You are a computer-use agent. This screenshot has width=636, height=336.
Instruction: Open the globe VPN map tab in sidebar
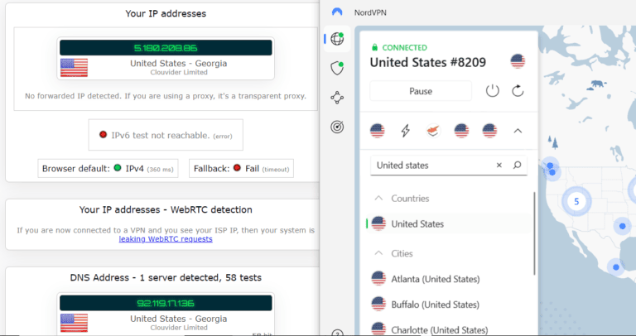click(337, 39)
